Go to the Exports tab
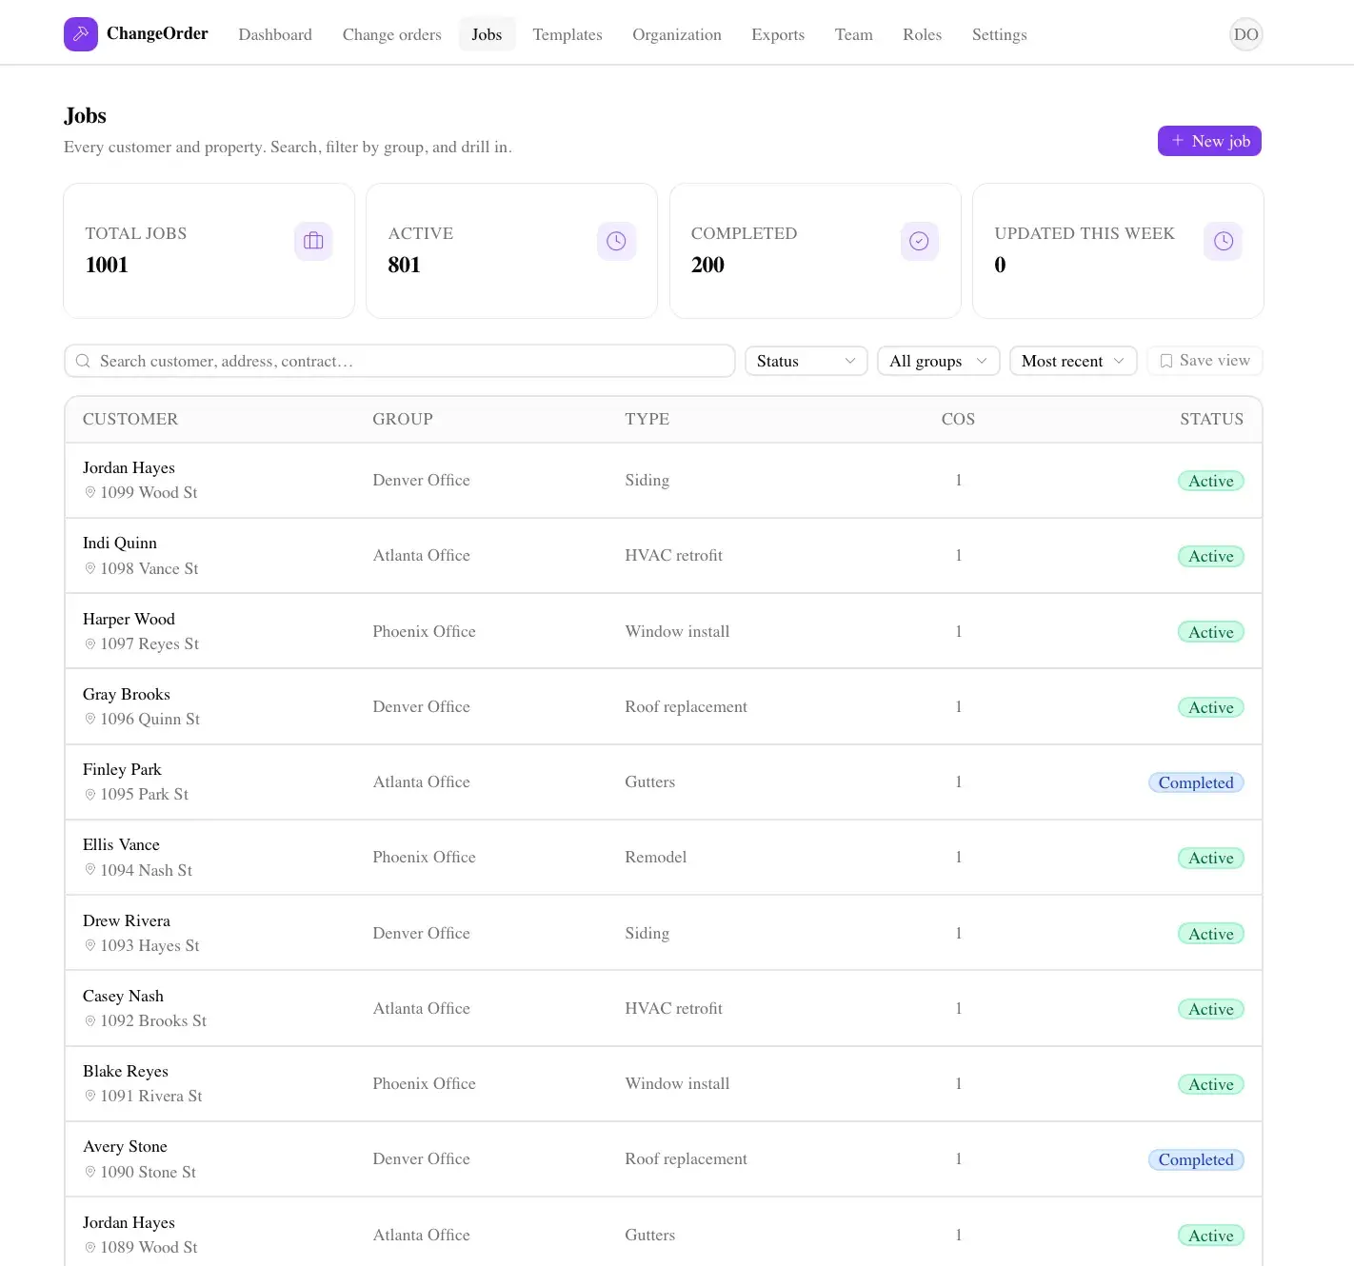The height and width of the screenshot is (1266, 1354). click(778, 34)
